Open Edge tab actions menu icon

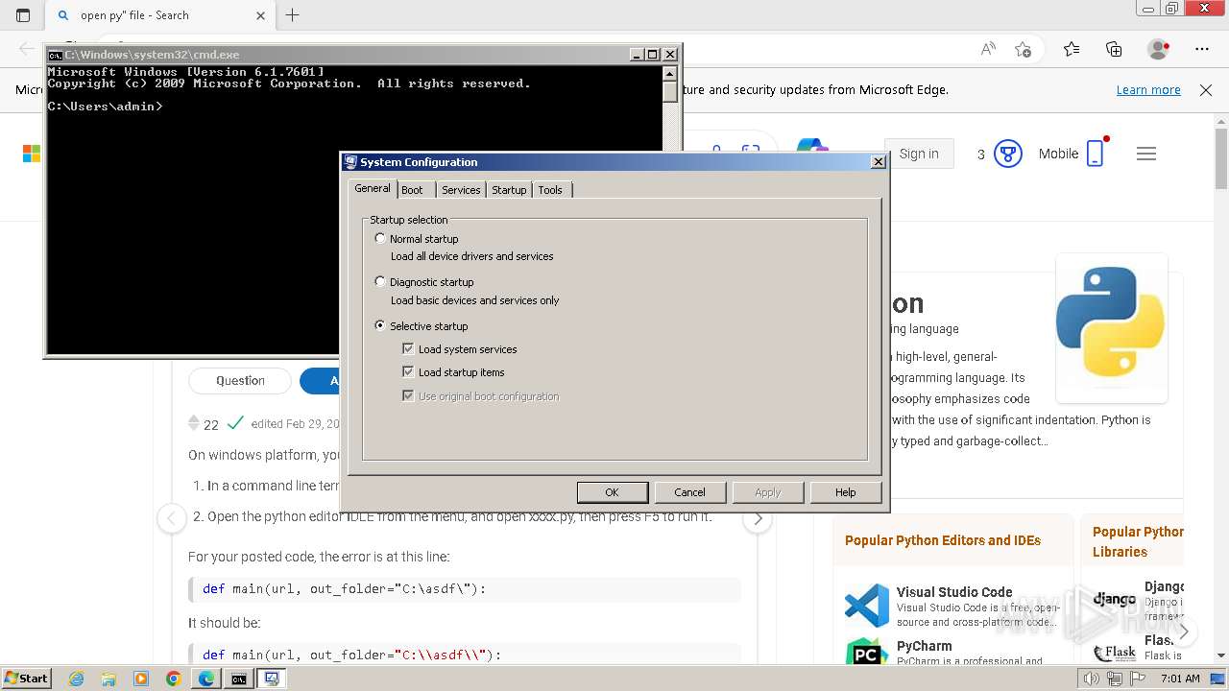click(23, 15)
